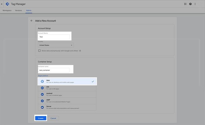The width and height of the screenshot is (205, 125).
Task: Click 'For use in Accelerated Mobile Pages' text
Action: pos(58,102)
